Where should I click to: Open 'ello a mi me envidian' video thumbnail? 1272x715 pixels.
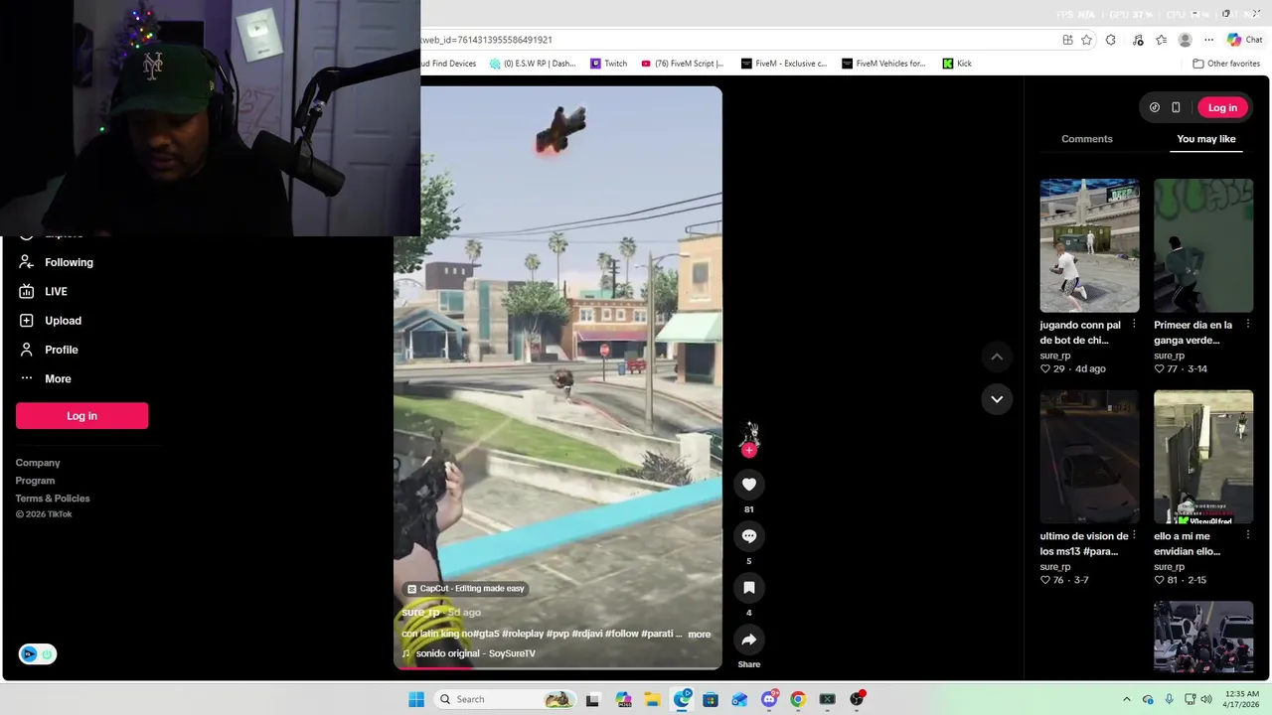[1203, 457]
